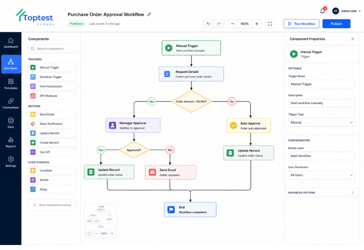The image size is (364, 250).
Task: Close the Component Properties panel
Action: pos(353,39)
